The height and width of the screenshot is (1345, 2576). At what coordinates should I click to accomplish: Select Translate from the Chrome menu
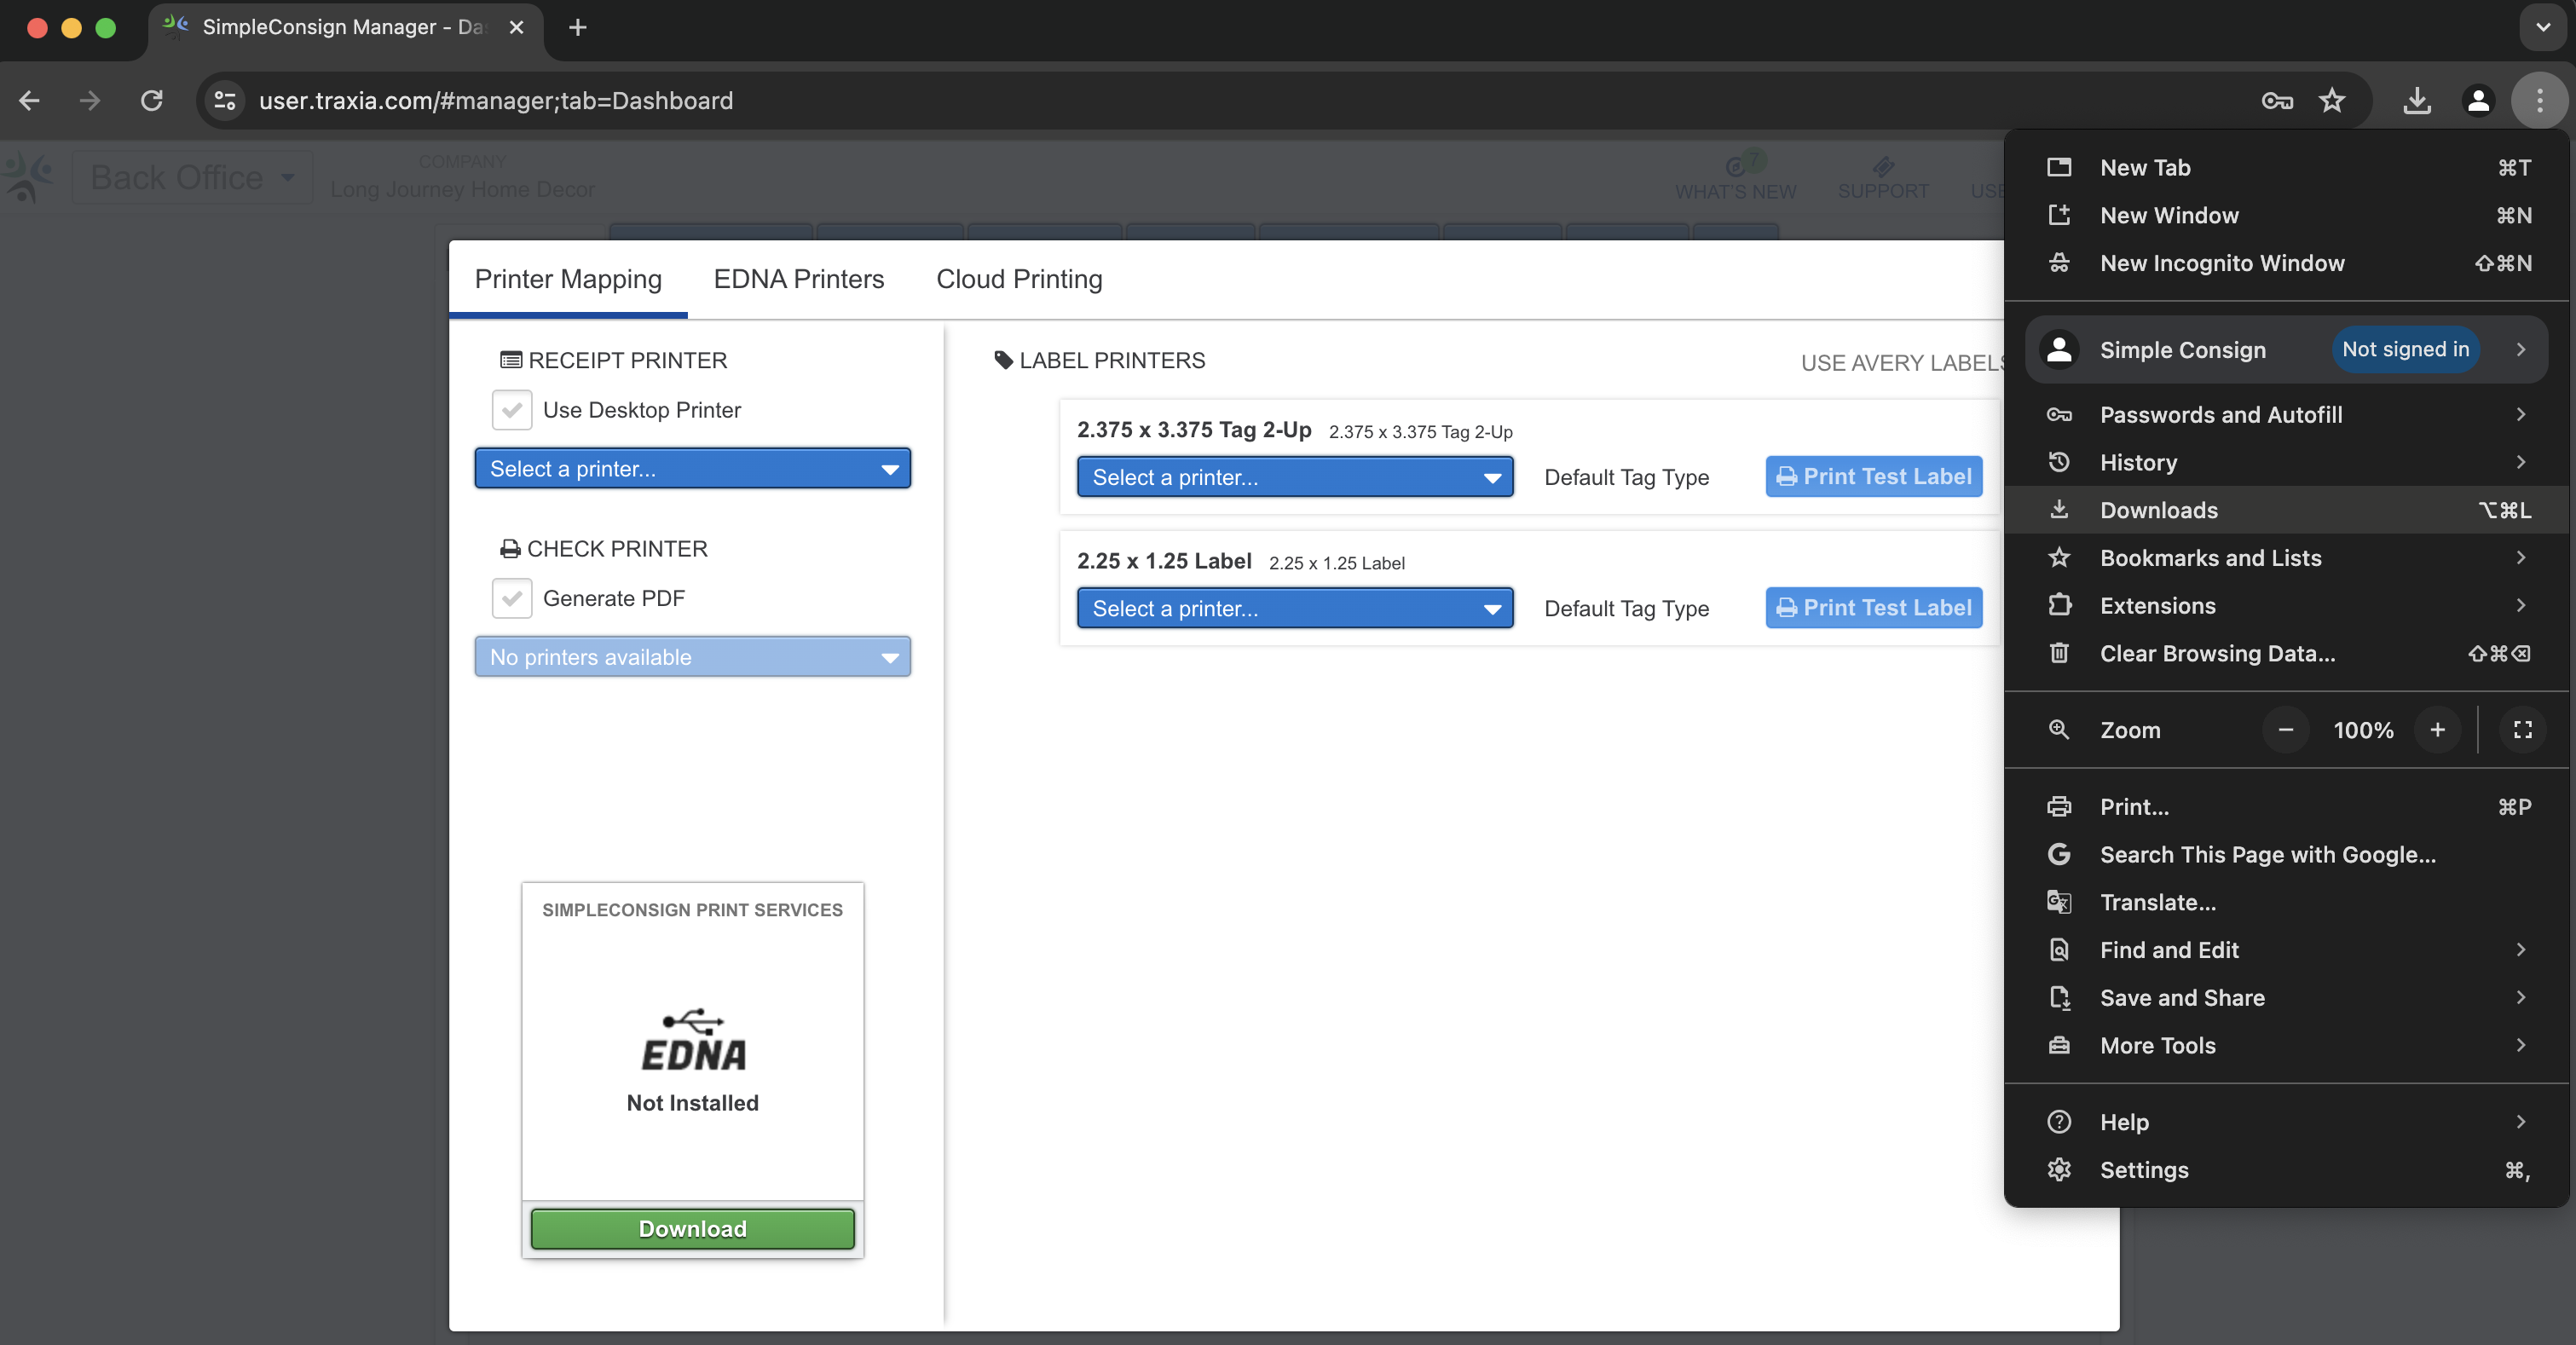(x=2286, y=902)
